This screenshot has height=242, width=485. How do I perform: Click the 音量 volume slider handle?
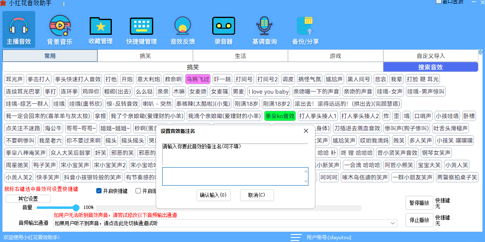pyautogui.click(x=76, y=208)
